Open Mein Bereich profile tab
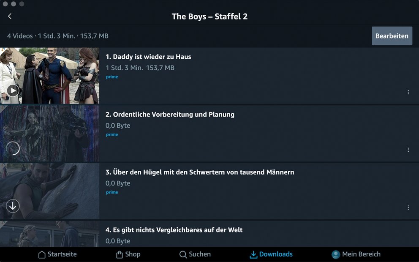This screenshot has height=262, width=419. [x=356, y=254]
